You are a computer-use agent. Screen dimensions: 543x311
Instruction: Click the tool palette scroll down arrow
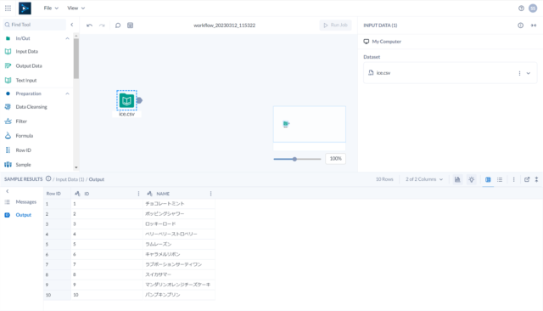tap(76, 167)
